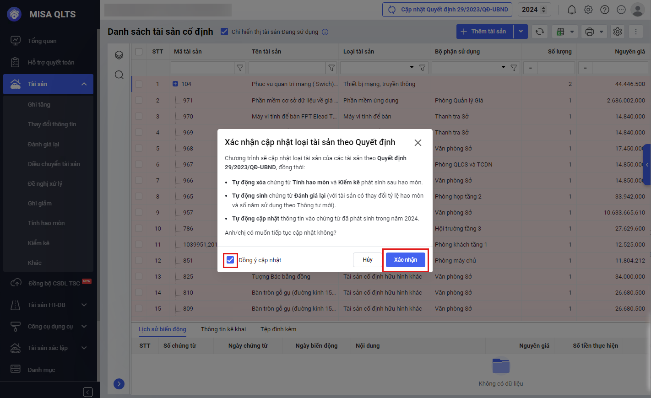Image resolution: width=651 pixels, height=398 pixels.
Task: Click the search magnifier icon
Action: (119, 75)
